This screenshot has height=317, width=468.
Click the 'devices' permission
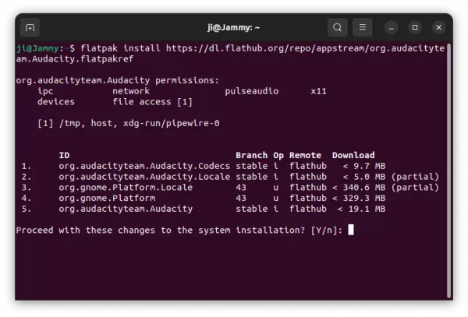56,102
